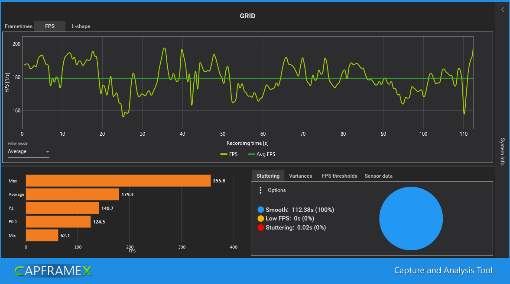
Task: Switch to the Variances tab
Action: (301, 176)
